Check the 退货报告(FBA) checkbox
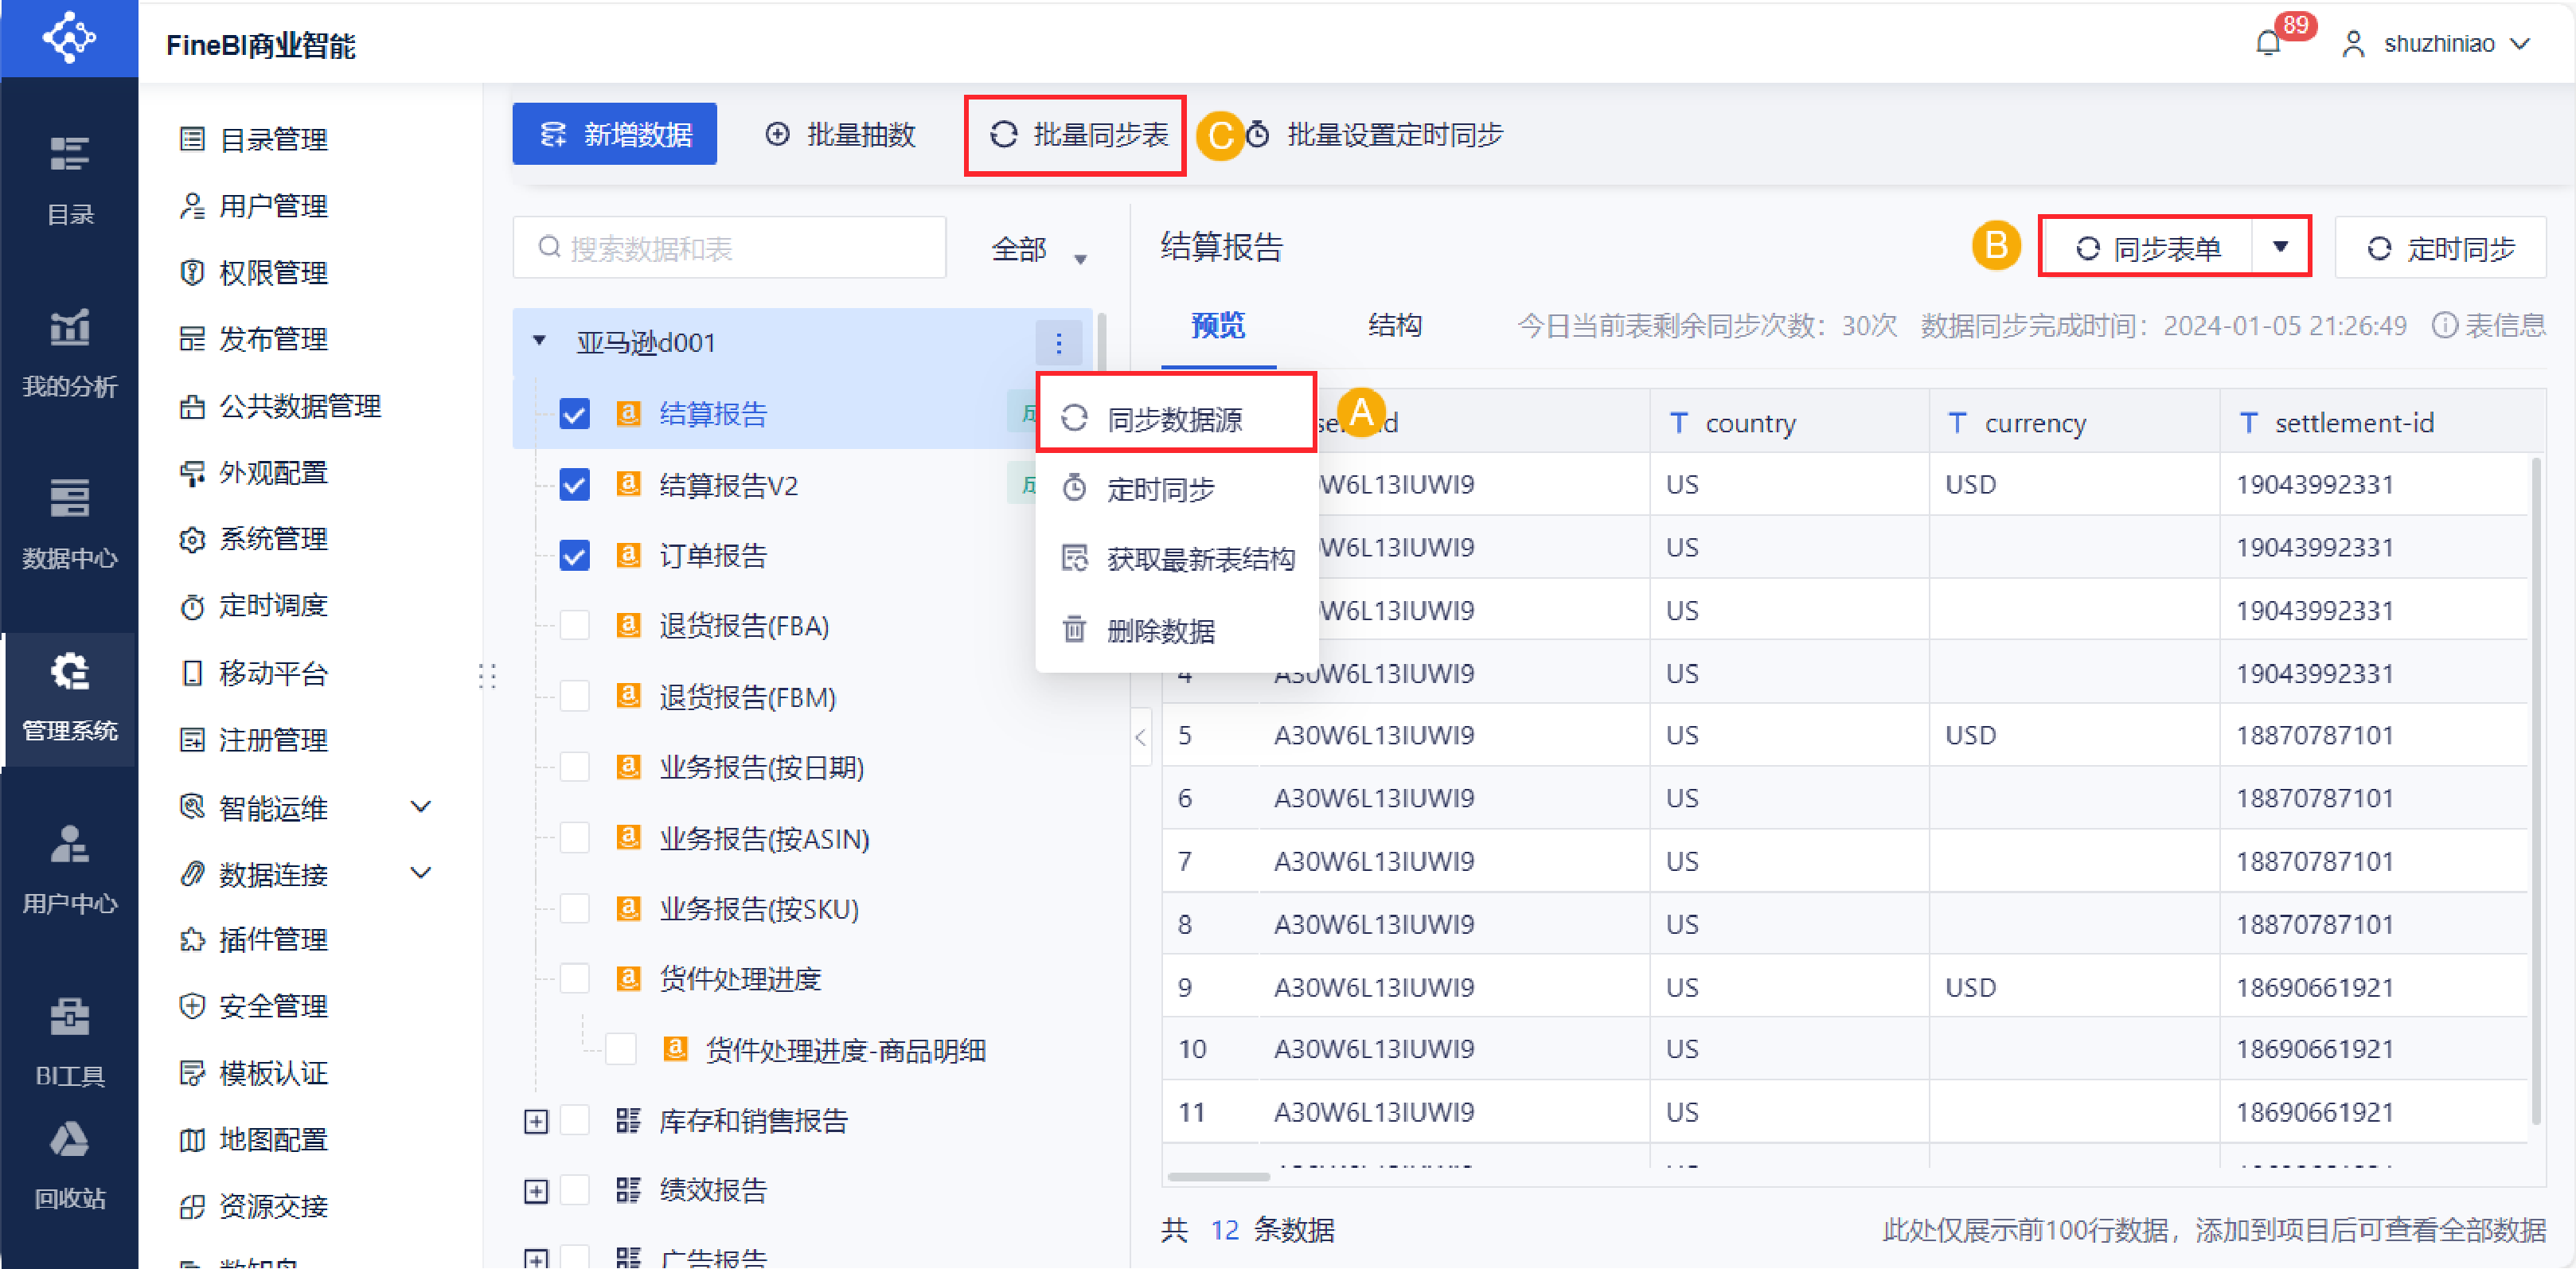The width and height of the screenshot is (2576, 1269). [x=574, y=626]
